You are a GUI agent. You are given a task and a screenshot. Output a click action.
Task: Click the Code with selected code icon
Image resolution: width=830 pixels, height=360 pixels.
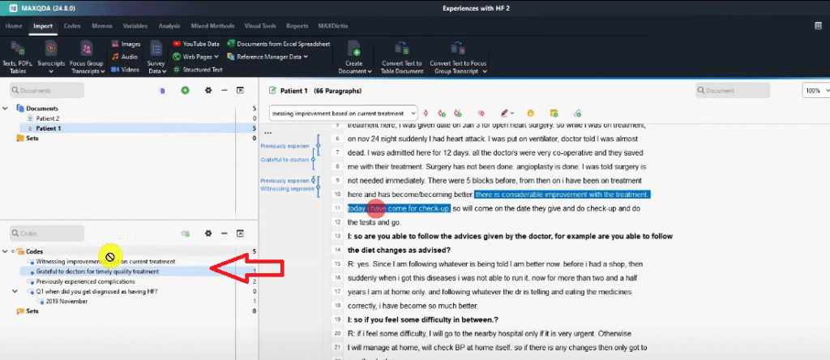click(x=425, y=114)
